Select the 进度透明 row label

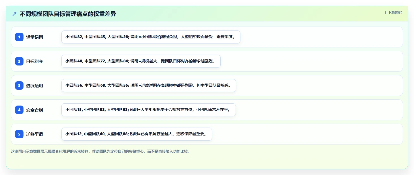pyautogui.click(x=35, y=86)
